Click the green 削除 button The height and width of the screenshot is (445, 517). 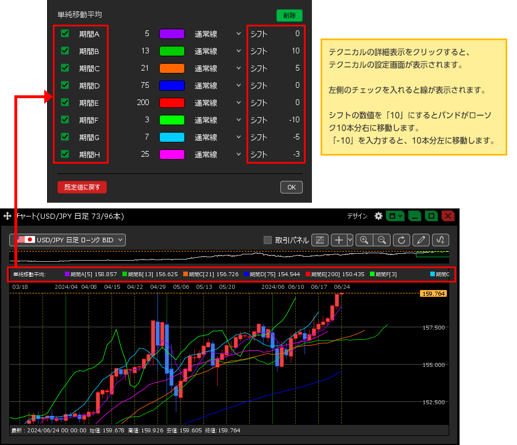click(x=289, y=16)
